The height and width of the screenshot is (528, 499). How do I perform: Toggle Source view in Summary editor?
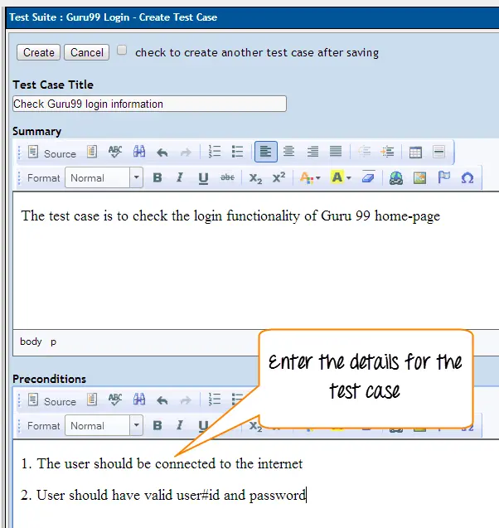(x=52, y=153)
